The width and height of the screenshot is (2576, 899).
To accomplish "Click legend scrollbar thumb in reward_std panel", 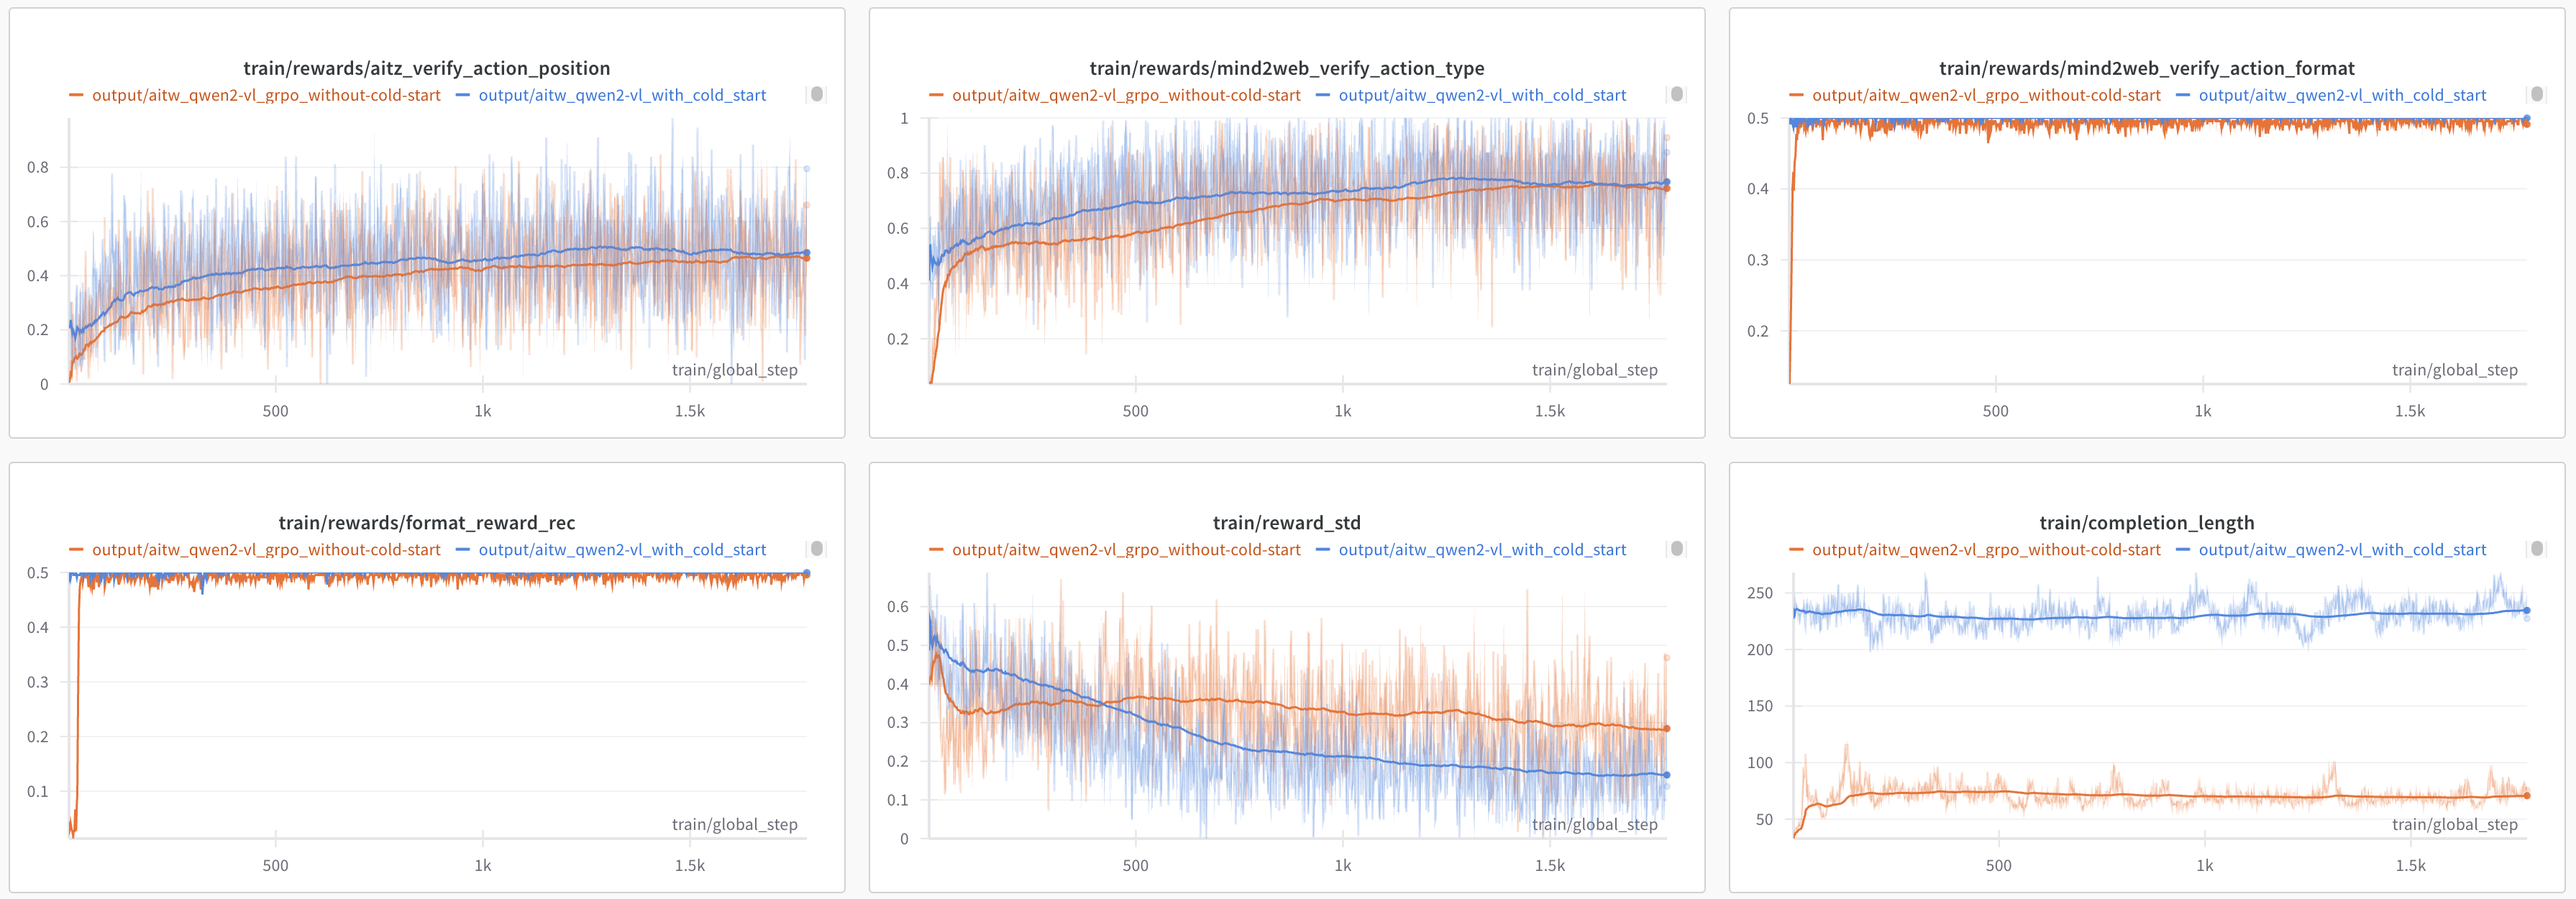I will tap(1677, 548).
